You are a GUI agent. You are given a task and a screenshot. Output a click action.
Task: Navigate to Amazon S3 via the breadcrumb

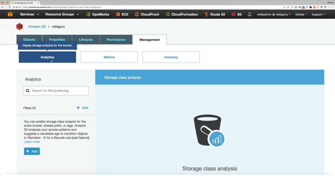click(x=37, y=27)
